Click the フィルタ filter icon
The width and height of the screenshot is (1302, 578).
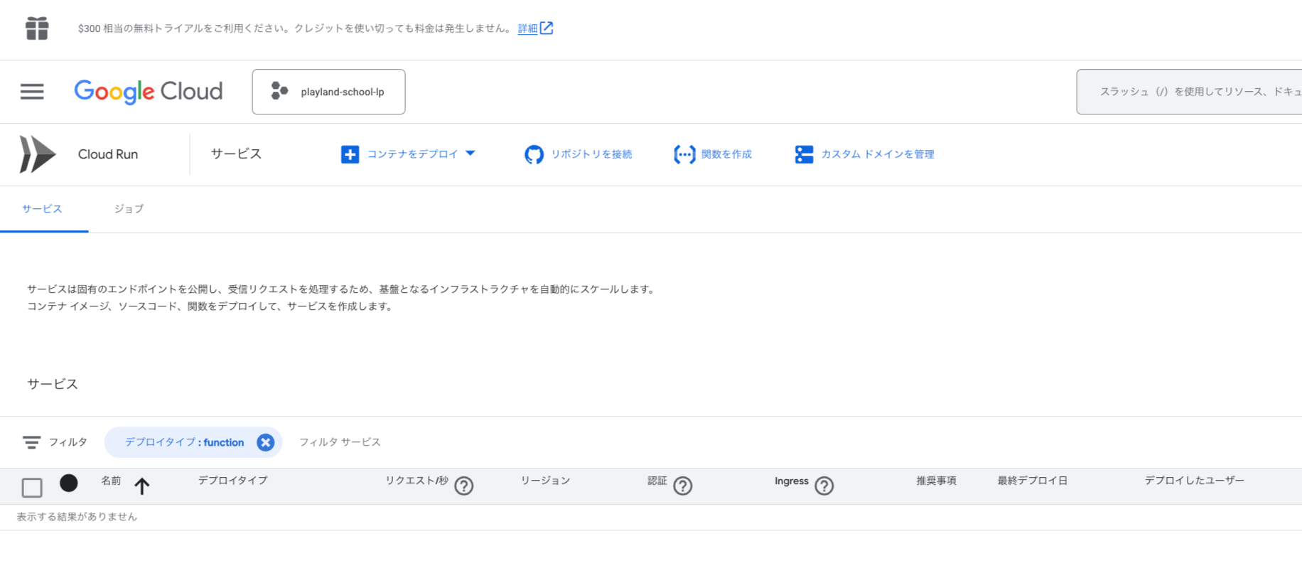tap(31, 442)
